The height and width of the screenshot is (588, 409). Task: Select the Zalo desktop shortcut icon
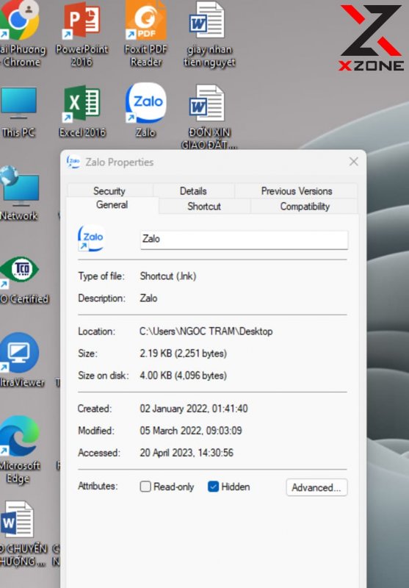click(145, 103)
